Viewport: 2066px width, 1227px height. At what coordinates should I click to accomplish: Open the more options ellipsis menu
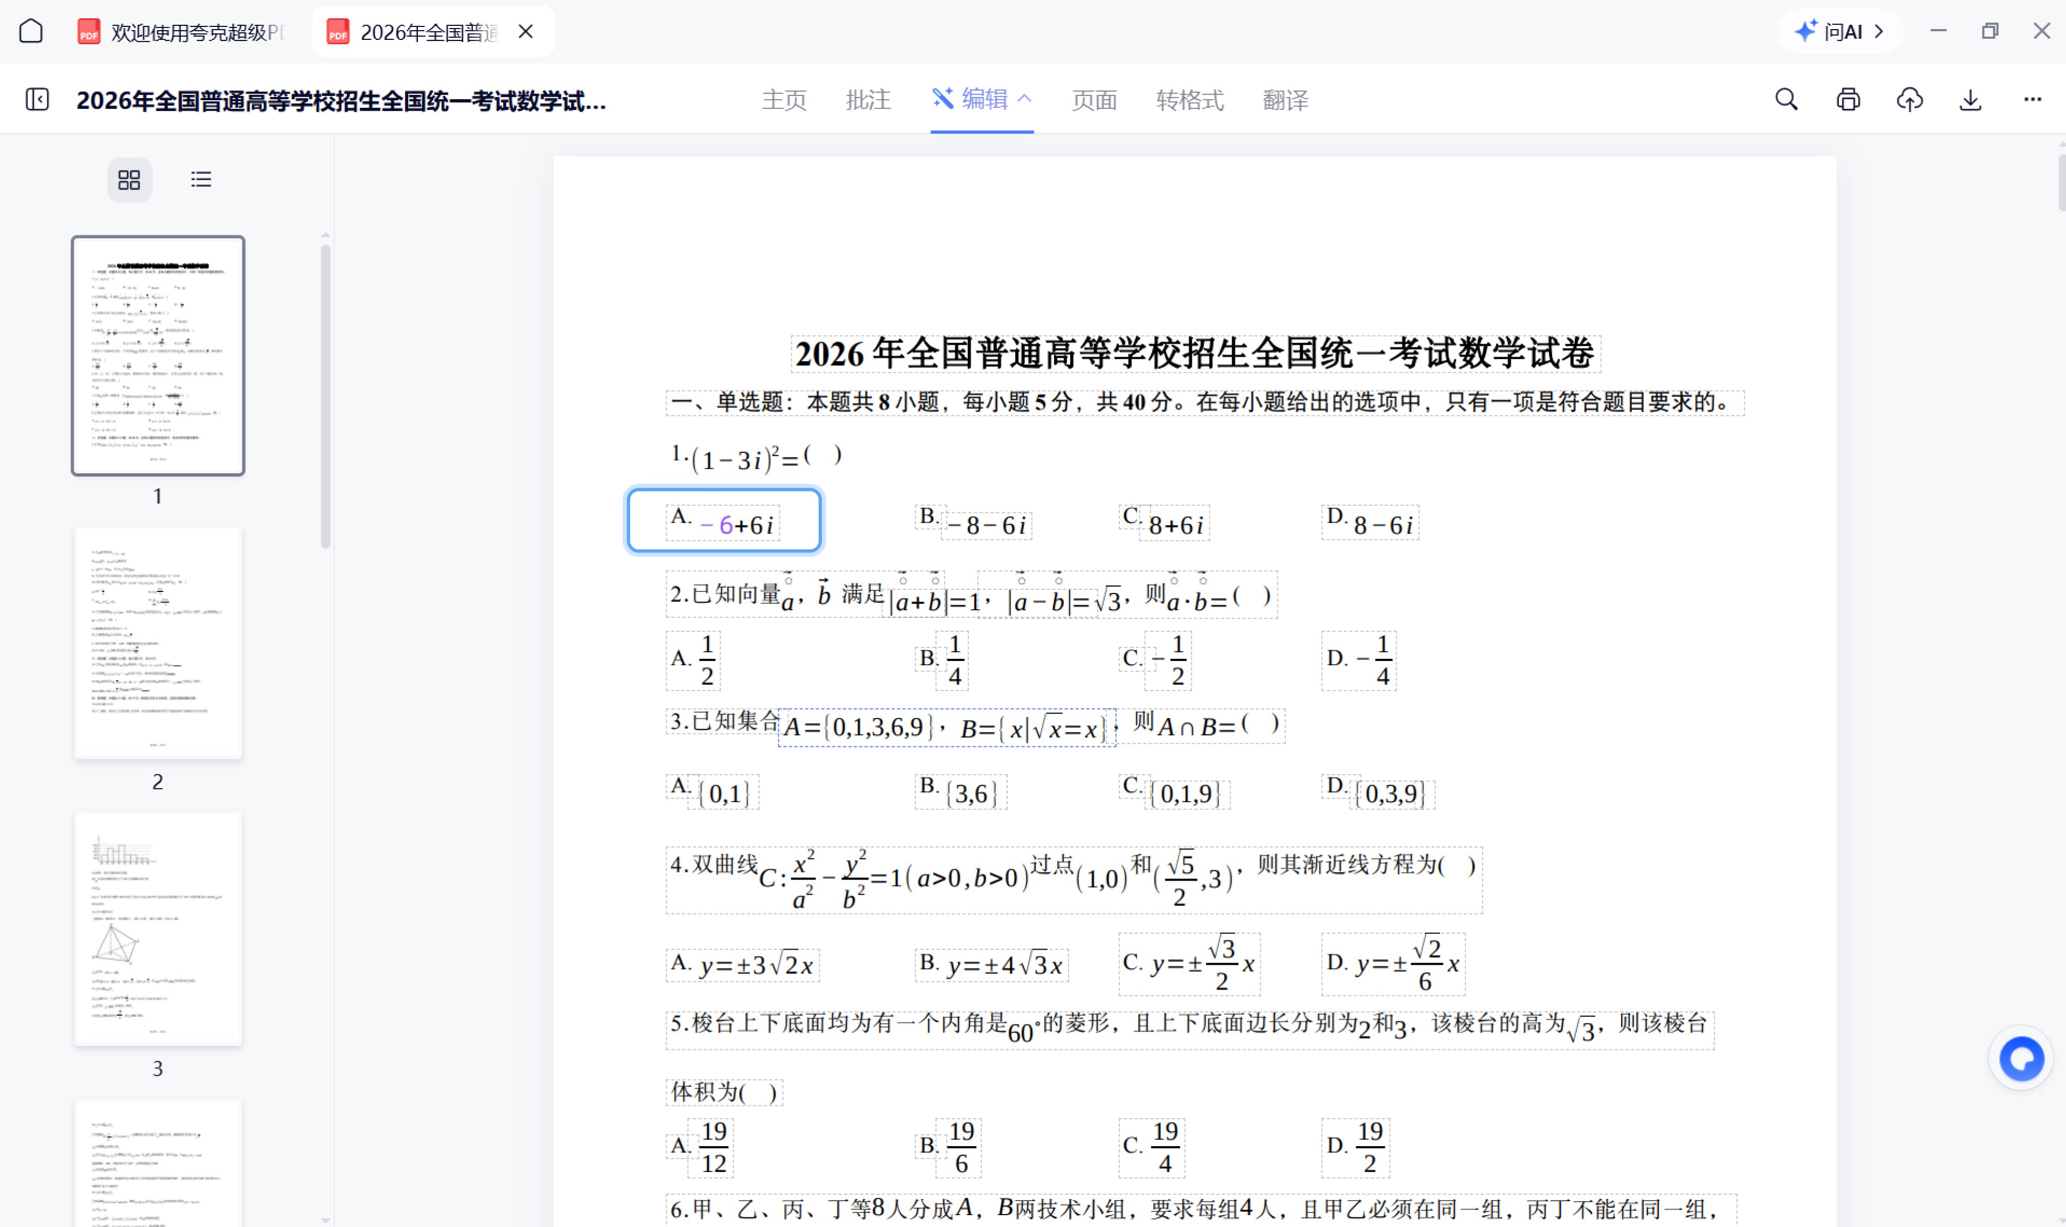point(2032,99)
